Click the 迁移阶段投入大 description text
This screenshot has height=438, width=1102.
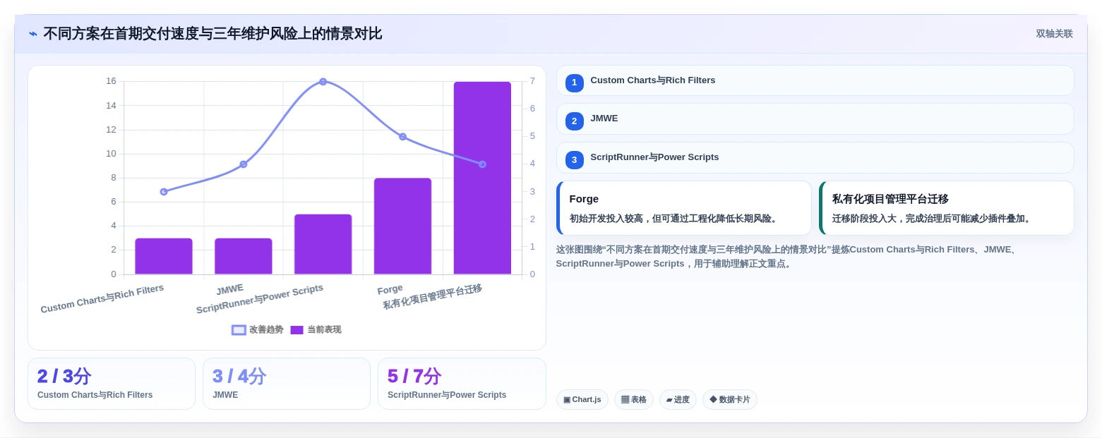point(933,219)
